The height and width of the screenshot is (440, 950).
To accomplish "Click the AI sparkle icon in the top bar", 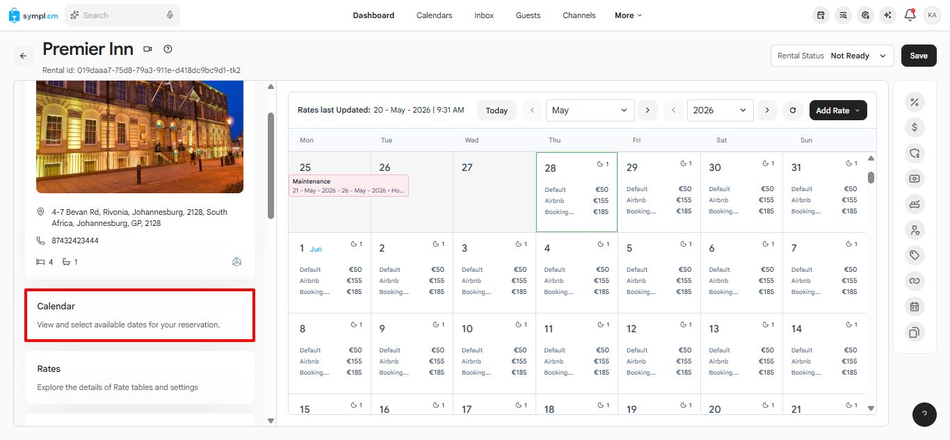I will pyautogui.click(x=887, y=15).
